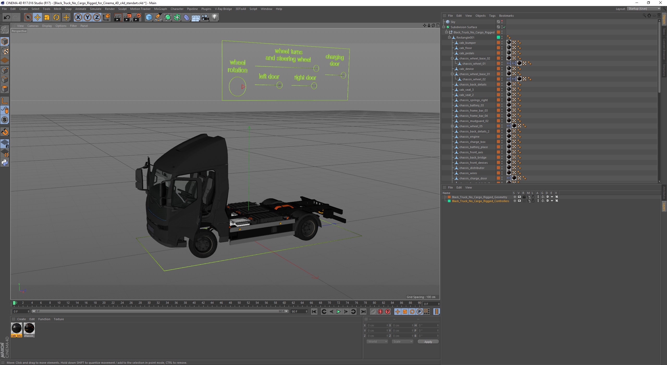Add a floor environment object

pos(196,17)
